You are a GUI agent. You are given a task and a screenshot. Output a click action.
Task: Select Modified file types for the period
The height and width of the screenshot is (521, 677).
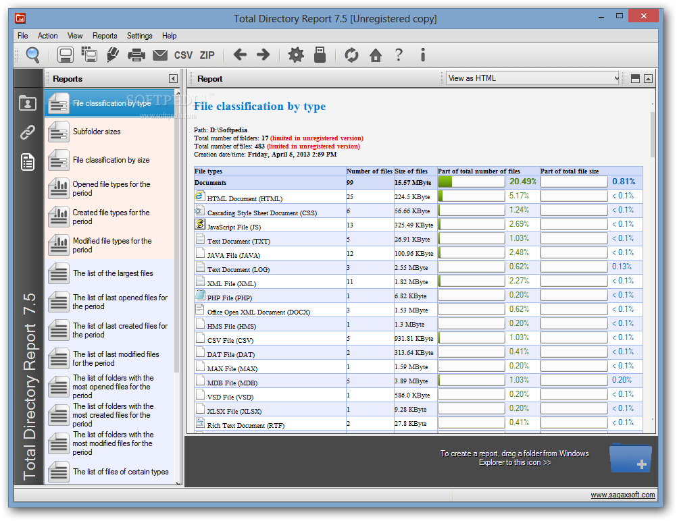coord(109,245)
